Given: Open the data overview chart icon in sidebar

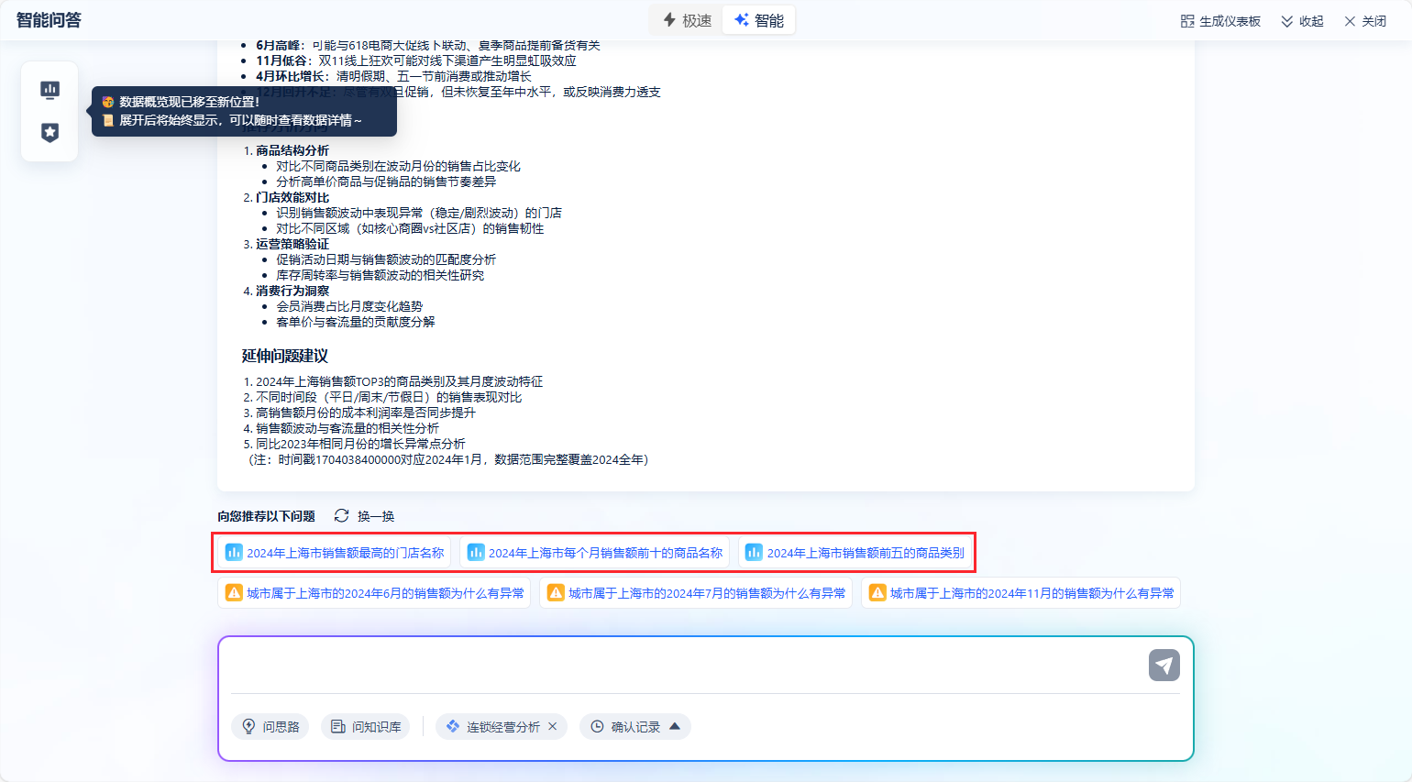Looking at the screenshot, I should click(x=50, y=89).
